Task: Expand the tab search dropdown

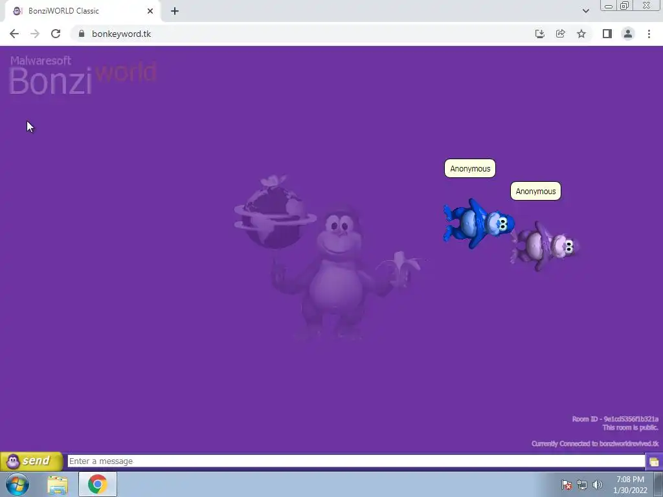Action: 585,11
